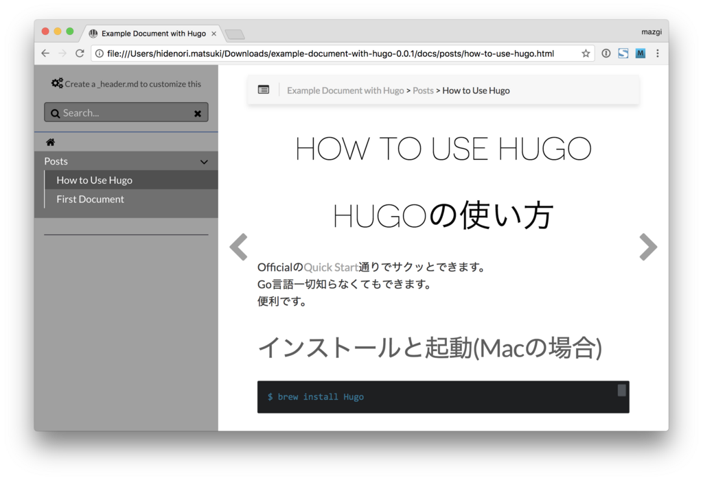703x480 pixels.
Task: Click the address bar URL
Action: tap(330, 53)
